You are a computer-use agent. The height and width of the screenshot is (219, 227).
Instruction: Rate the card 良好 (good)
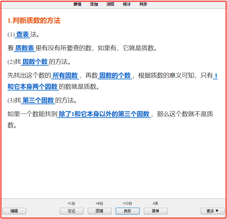[x=128, y=211]
